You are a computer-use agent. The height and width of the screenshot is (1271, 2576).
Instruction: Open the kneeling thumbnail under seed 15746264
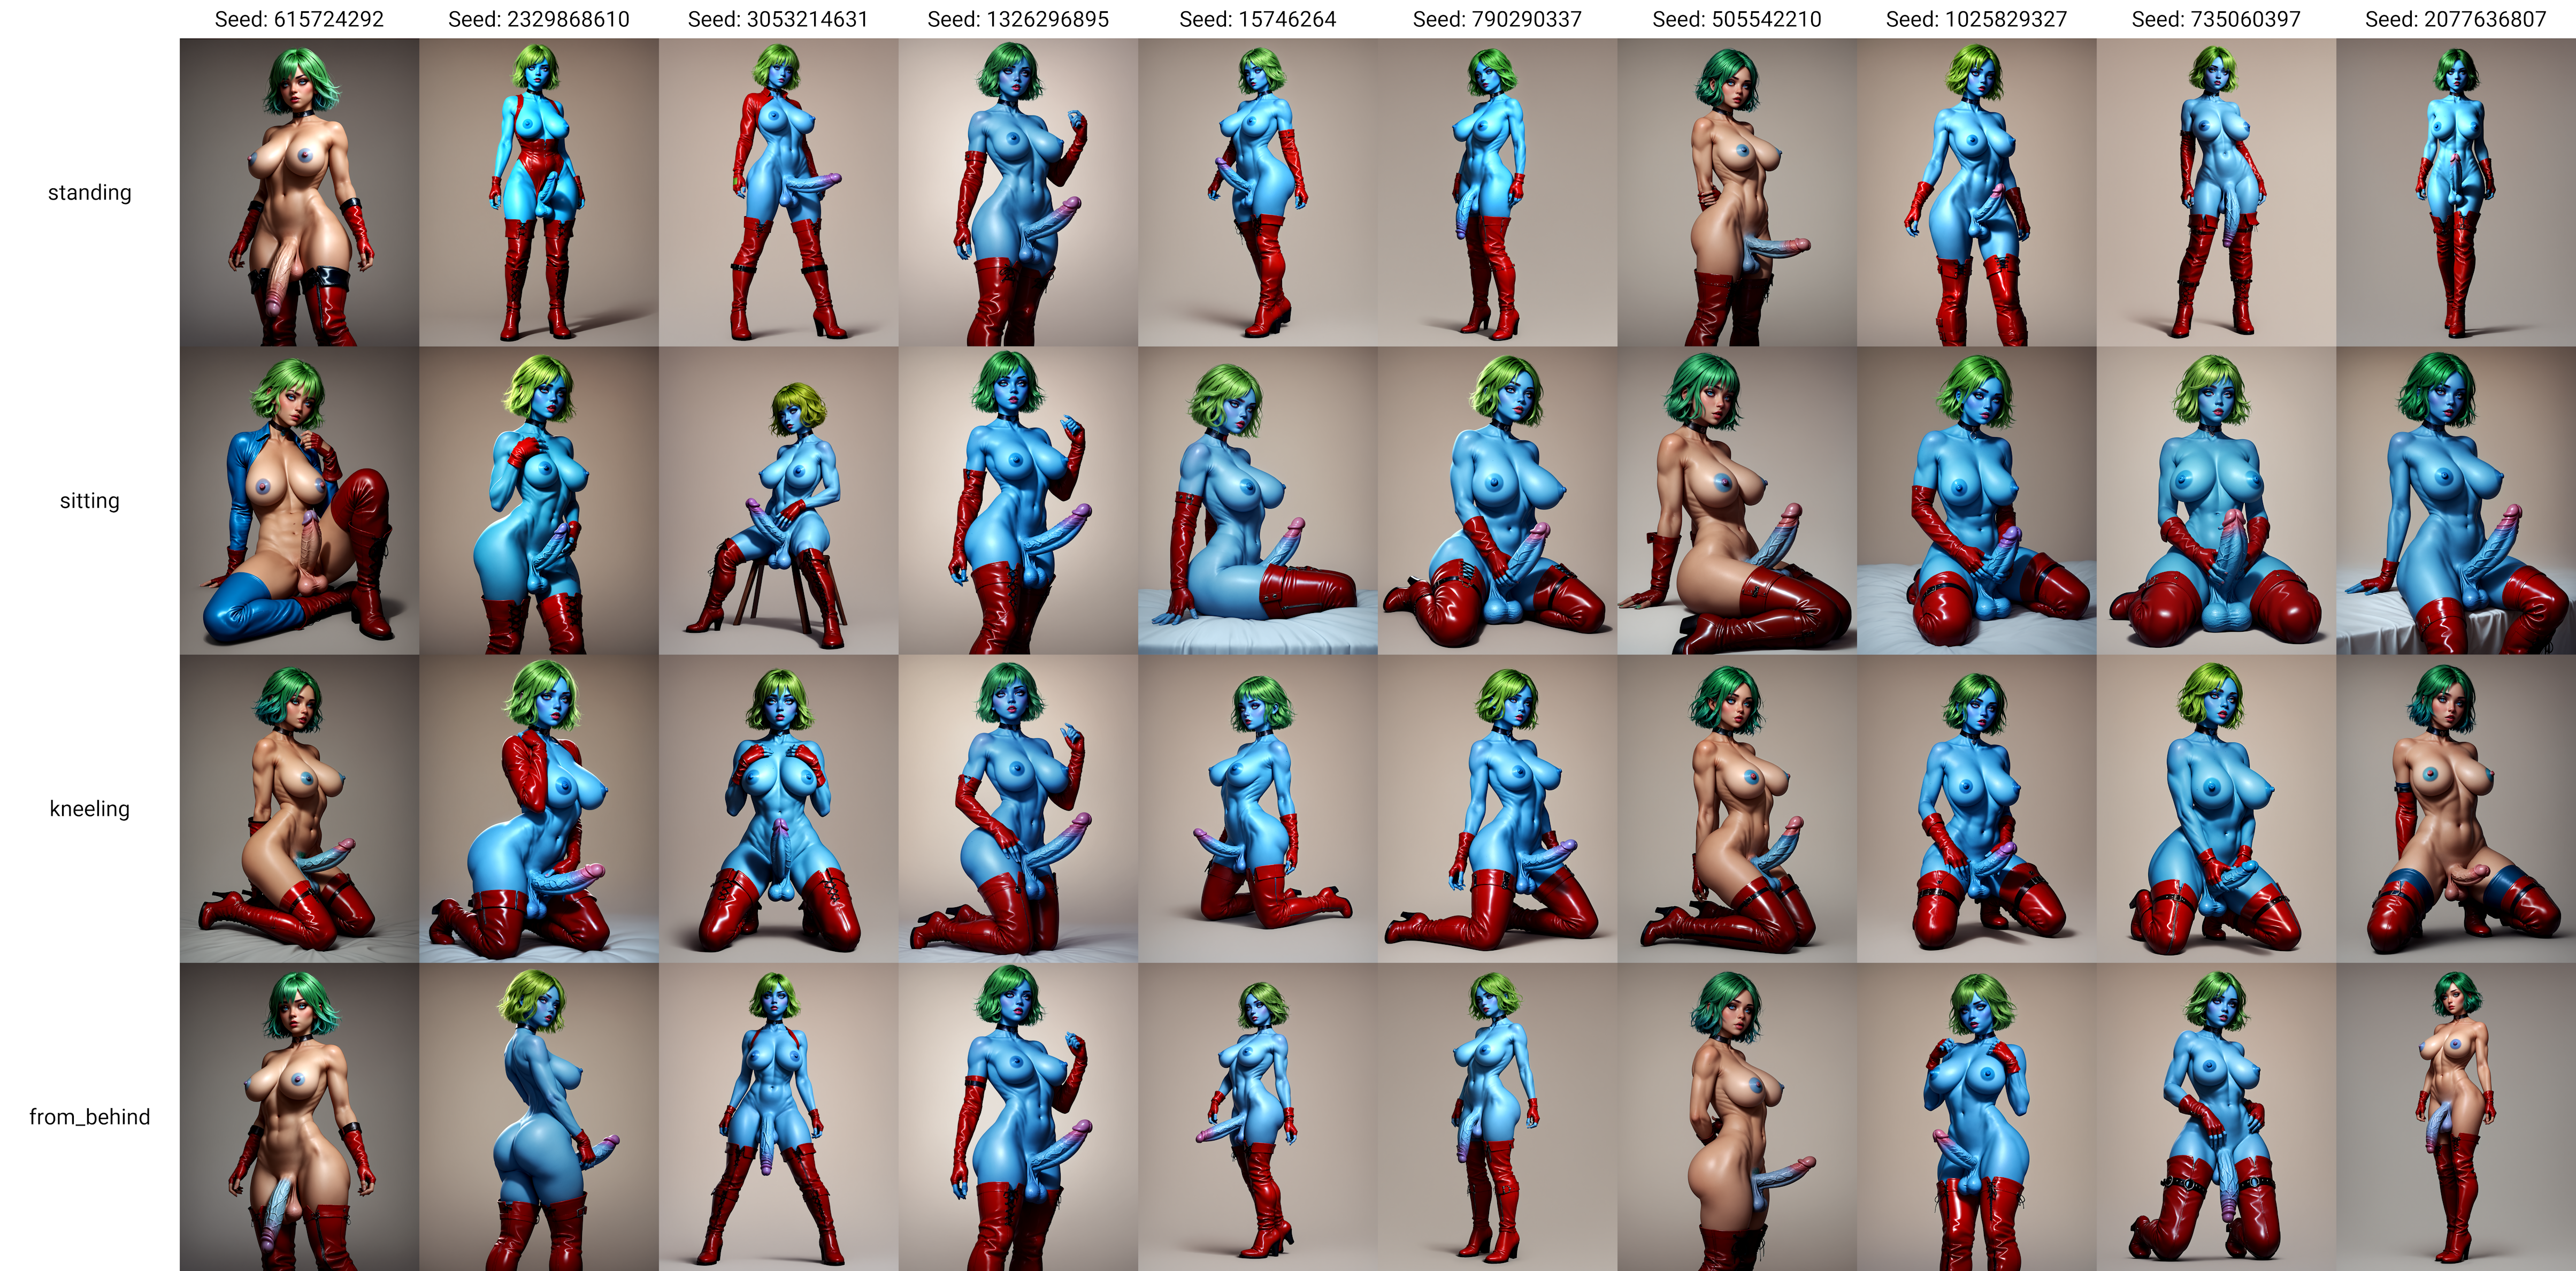click(1257, 808)
